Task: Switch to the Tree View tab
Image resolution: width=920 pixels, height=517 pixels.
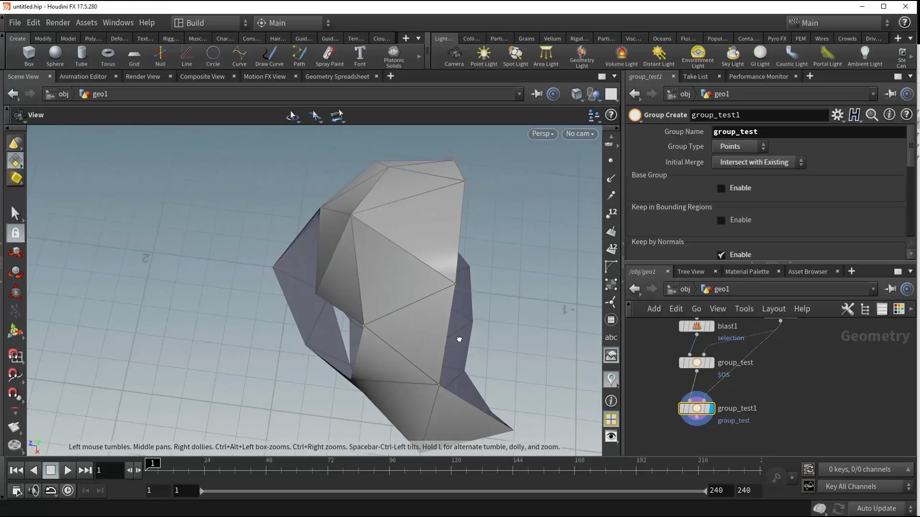Action: coord(690,271)
